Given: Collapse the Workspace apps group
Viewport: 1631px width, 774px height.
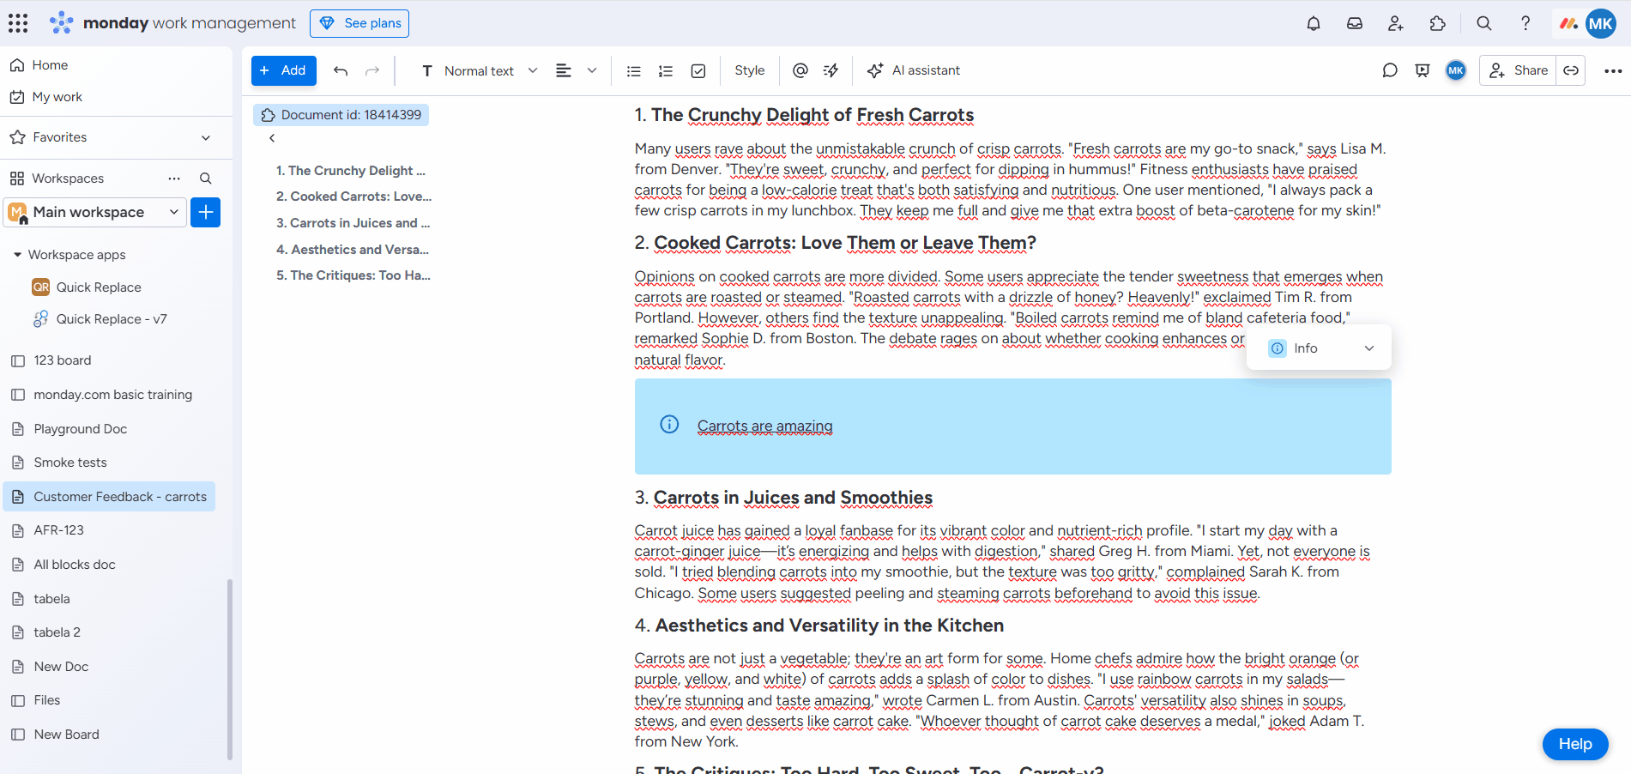Looking at the screenshot, I should (x=17, y=255).
